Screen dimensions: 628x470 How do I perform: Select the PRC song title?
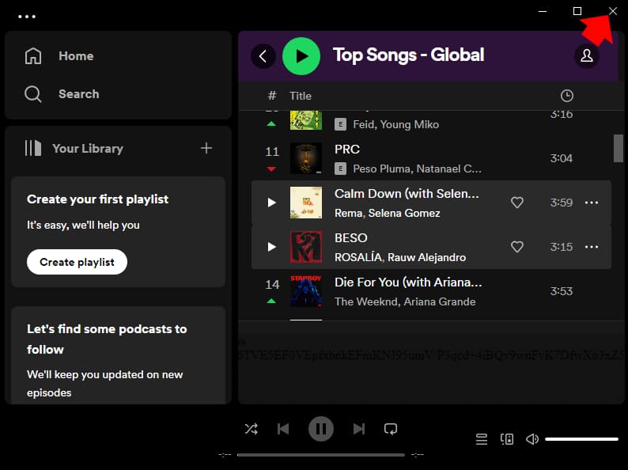pyautogui.click(x=347, y=149)
